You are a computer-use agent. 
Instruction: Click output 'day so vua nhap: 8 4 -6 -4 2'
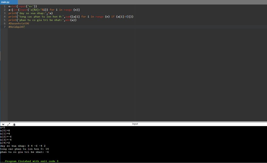click(x=23, y=146)
